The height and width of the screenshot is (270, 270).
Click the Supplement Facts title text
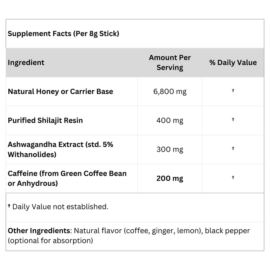coord(64,34)
